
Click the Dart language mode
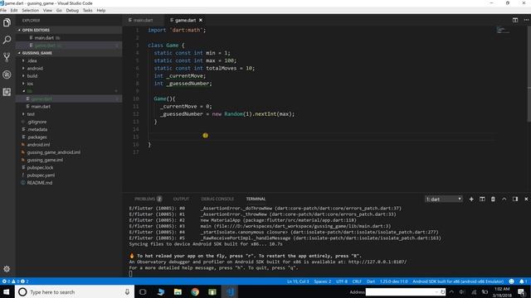(371, 281)
